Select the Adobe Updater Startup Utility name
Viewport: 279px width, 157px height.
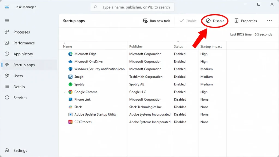pyautogui.click(x=95, y=114)
